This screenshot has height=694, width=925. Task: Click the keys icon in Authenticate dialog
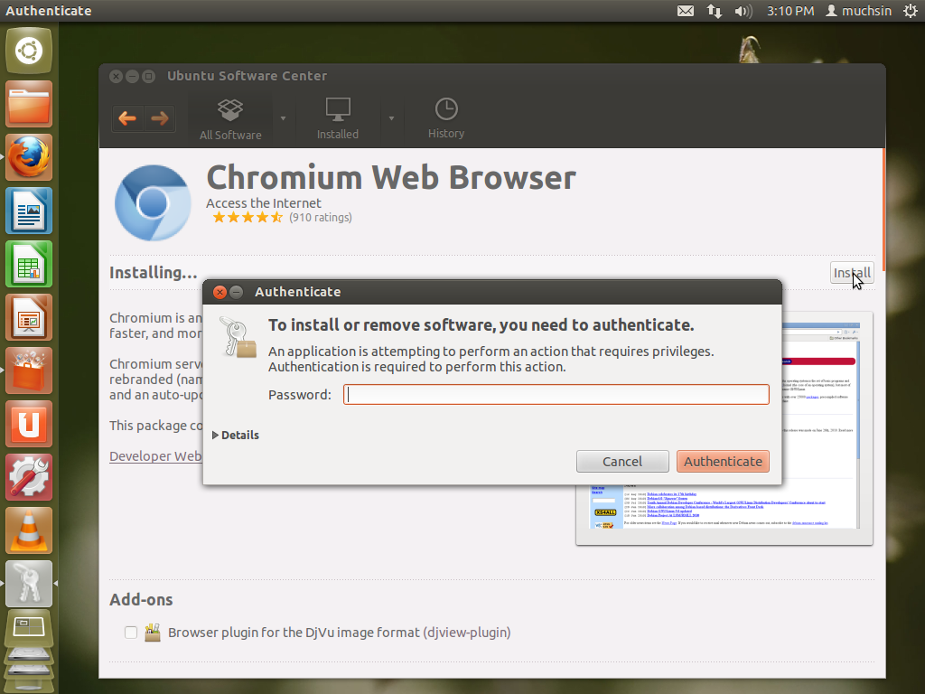point(238,338)
